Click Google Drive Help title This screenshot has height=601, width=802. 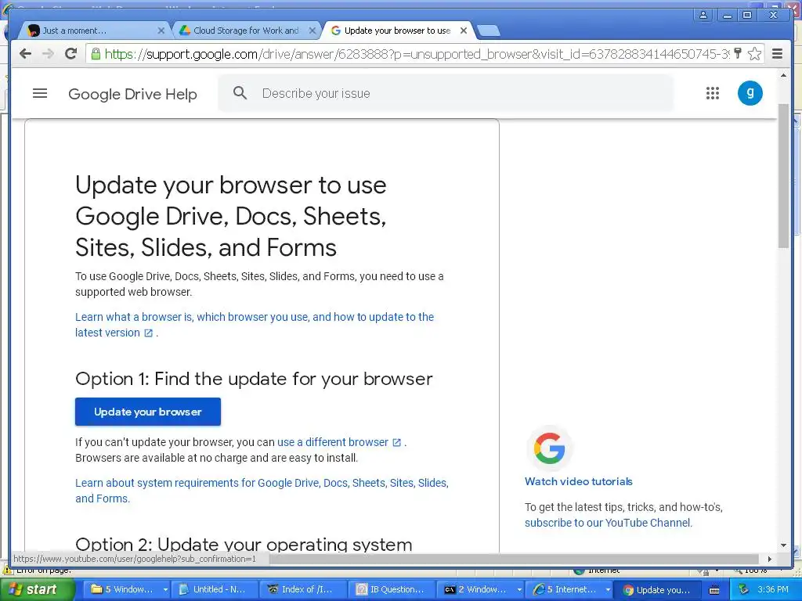[132, 94]
